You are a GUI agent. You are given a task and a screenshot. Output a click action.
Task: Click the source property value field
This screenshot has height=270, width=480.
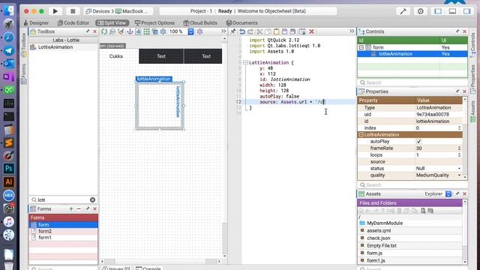pos(438,162)
